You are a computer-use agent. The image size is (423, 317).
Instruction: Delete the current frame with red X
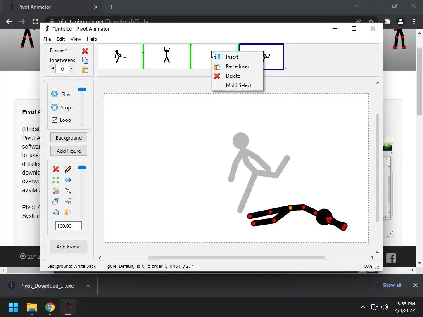pyautogui.click(x=85, y=51)
